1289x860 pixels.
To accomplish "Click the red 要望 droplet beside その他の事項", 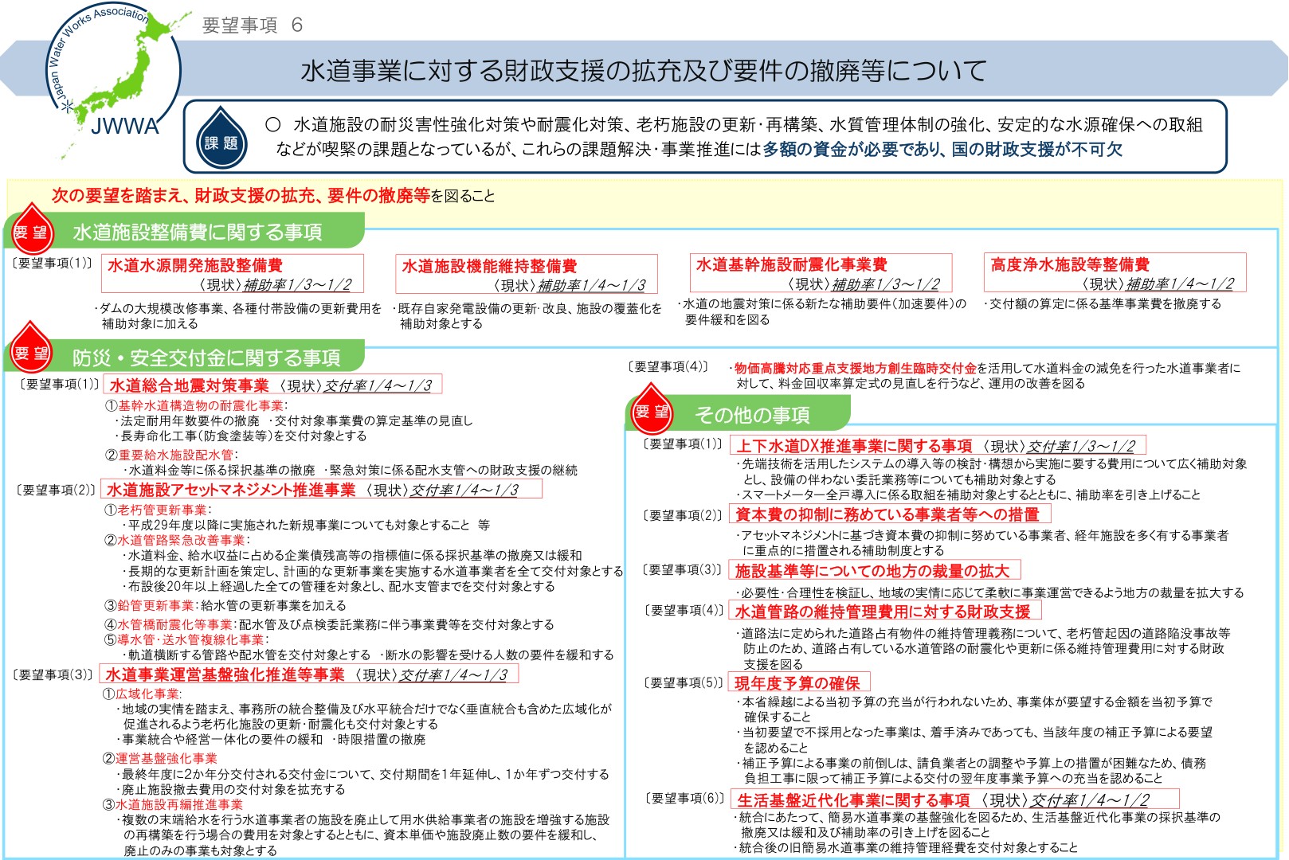I will (x=651, y=409).
